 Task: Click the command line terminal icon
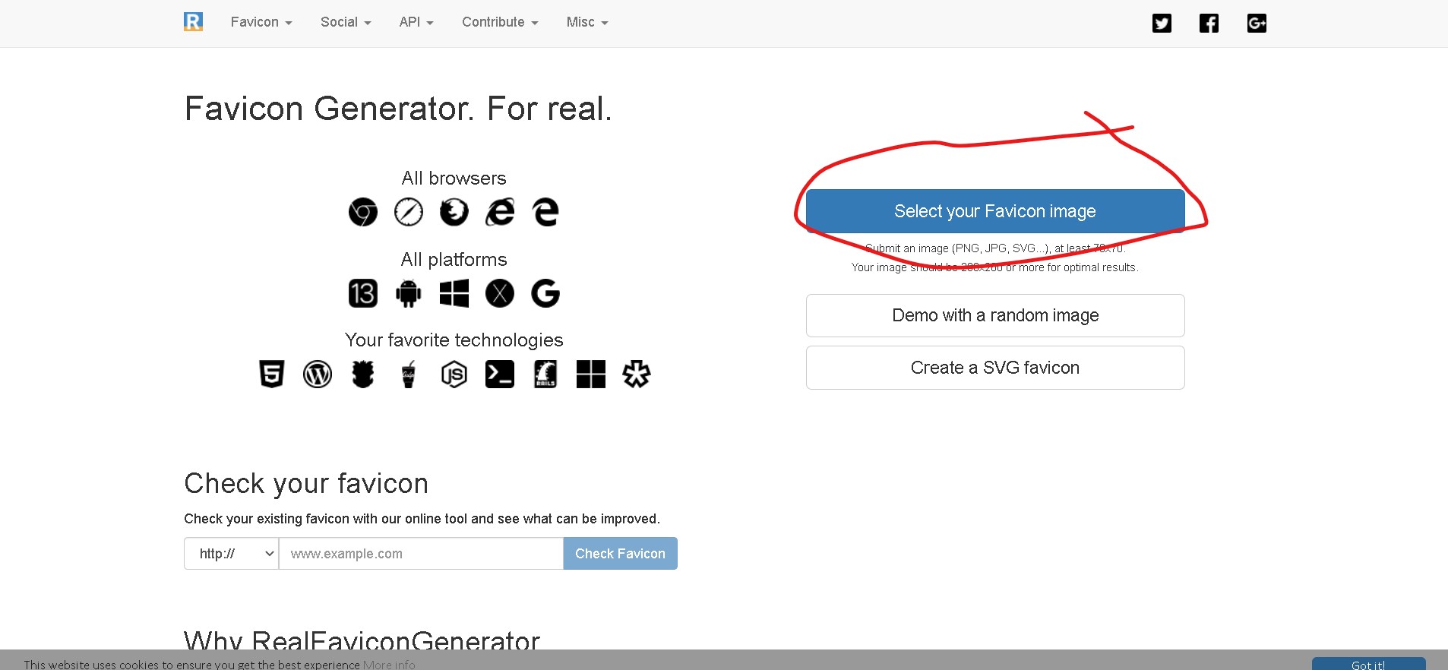point(500,374)
